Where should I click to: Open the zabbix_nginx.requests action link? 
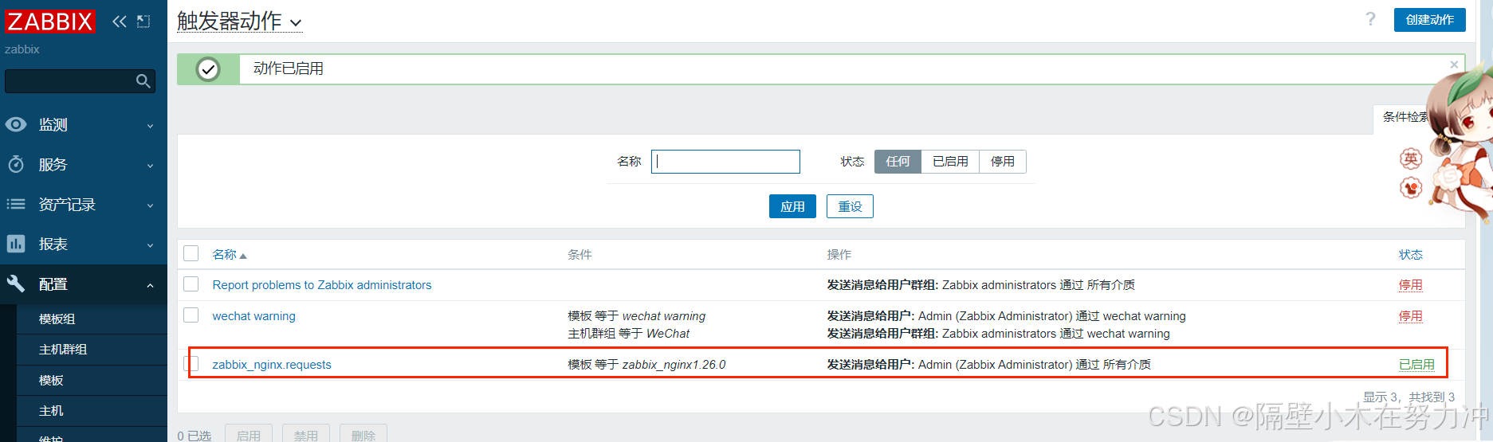pyautogui.click(x=272, y=365)
